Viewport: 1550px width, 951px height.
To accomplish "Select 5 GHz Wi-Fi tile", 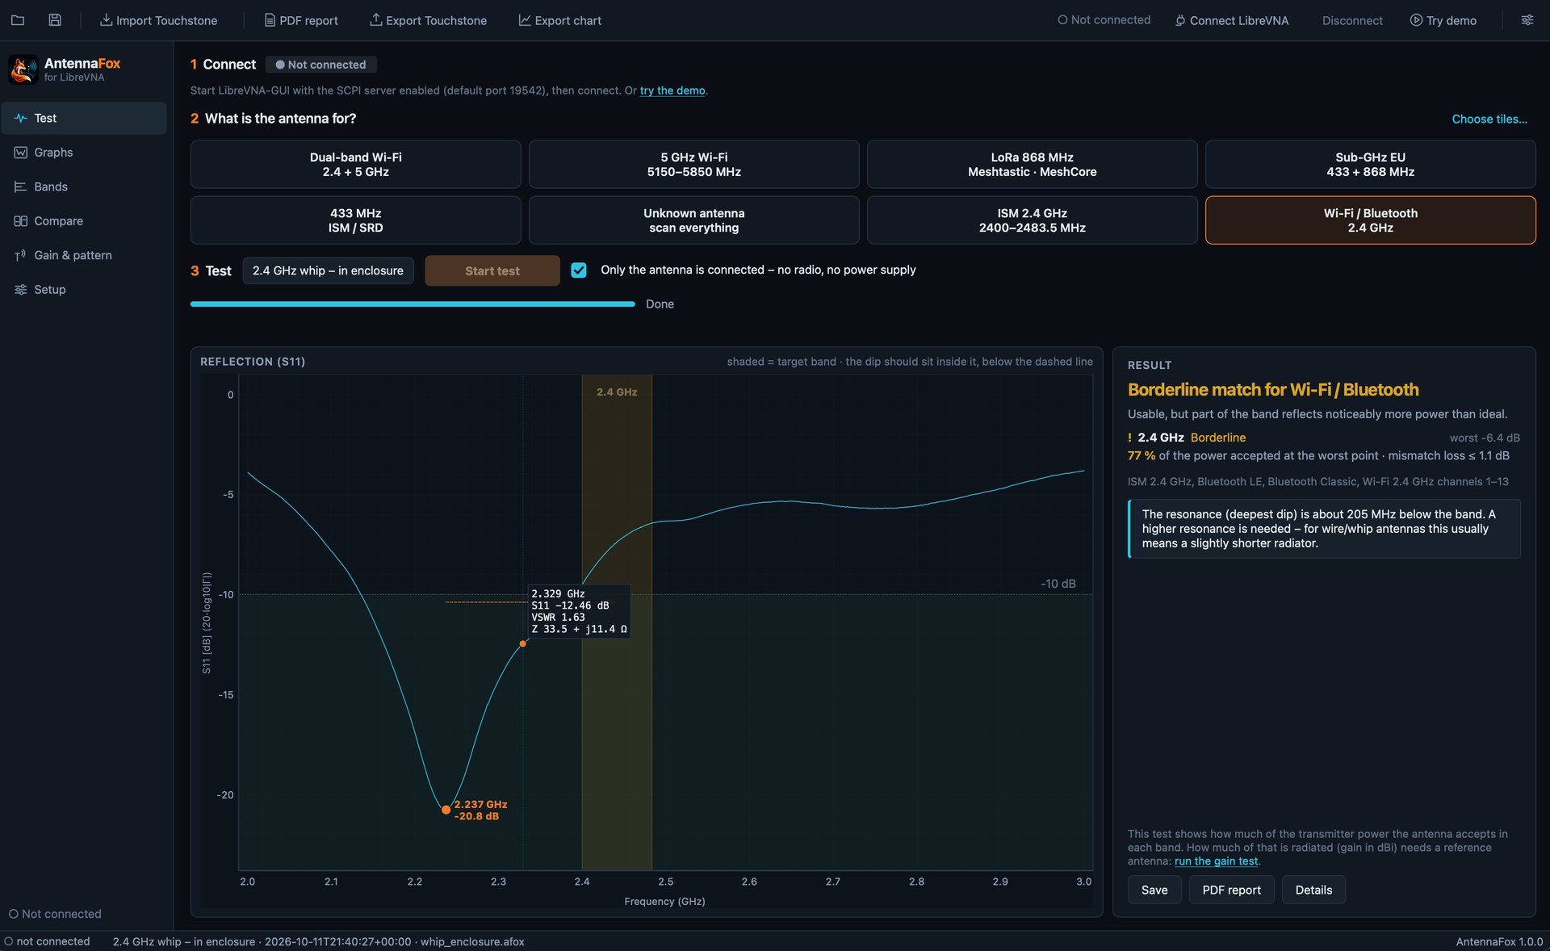I will (693, 165).
